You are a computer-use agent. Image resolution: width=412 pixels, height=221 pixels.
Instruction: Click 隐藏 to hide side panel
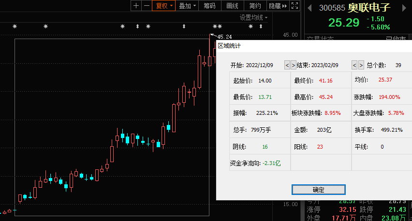pyautogui.click(x=278, y=5)
